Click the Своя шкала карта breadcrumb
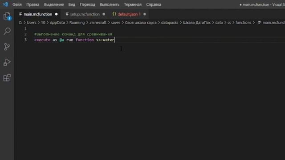The width and height of the screenshot is (285, 160). (141, 23)
